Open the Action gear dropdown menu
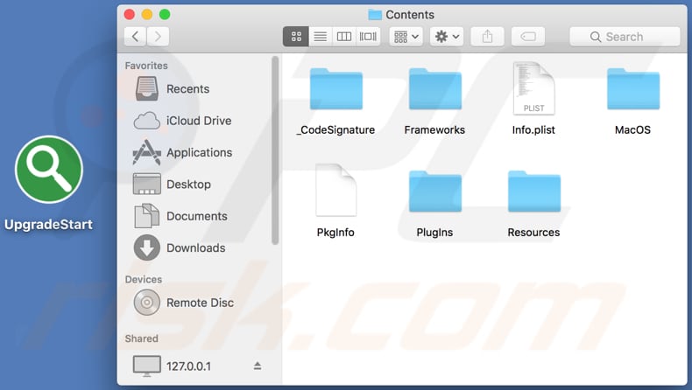Image resolution: width=692 pixels, height=390 pixels. click(447, 37)
